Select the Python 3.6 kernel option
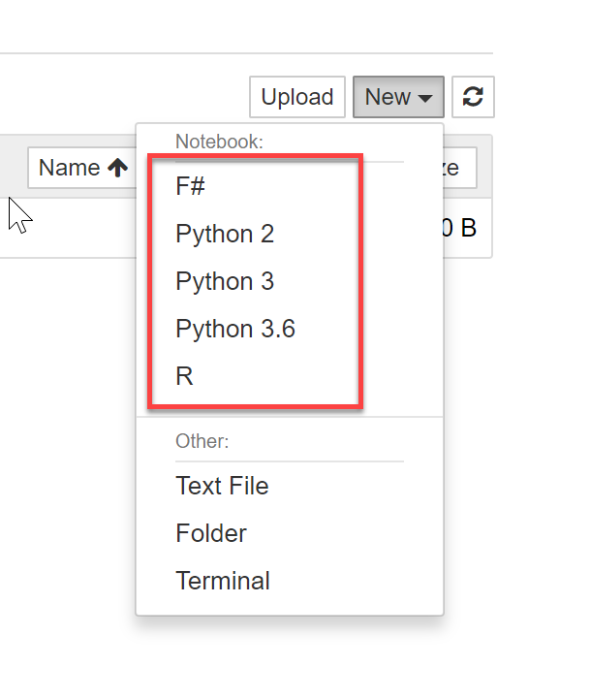This screenshot has width=590, height=698. pyautogui.click(x=235, y=329)
